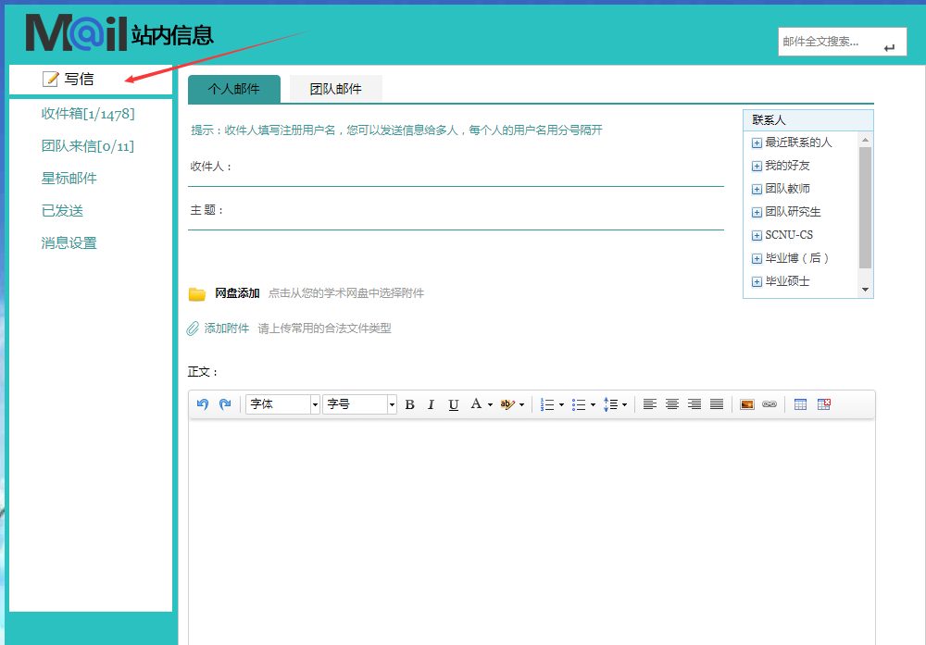
Task: Click the 添加附件 attachment link
Action: pyautogui.click(x=226, y=329)
